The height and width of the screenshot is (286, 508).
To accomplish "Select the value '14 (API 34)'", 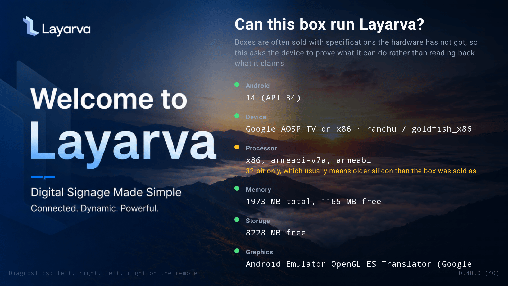I will click(x=273, y=98).
